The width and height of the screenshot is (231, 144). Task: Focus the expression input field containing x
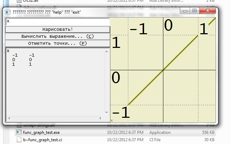[x=58, y=22]
